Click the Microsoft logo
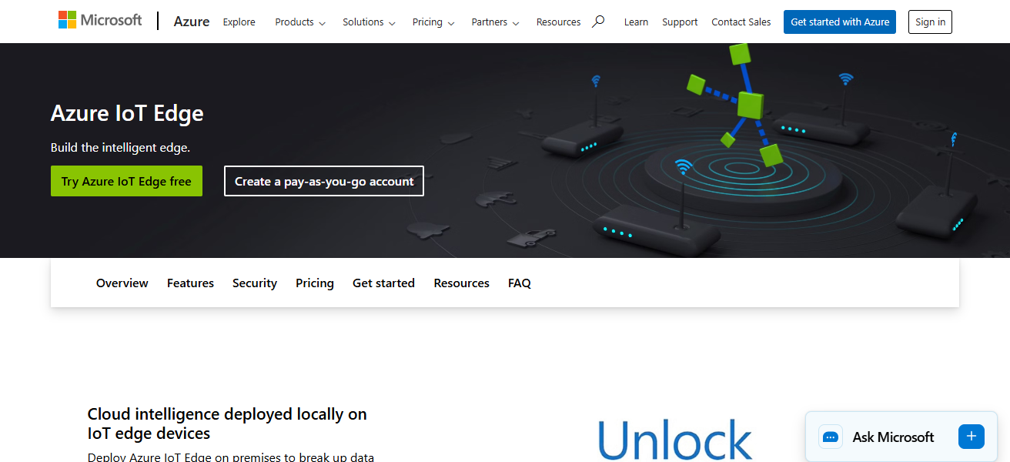 point(100,21)
